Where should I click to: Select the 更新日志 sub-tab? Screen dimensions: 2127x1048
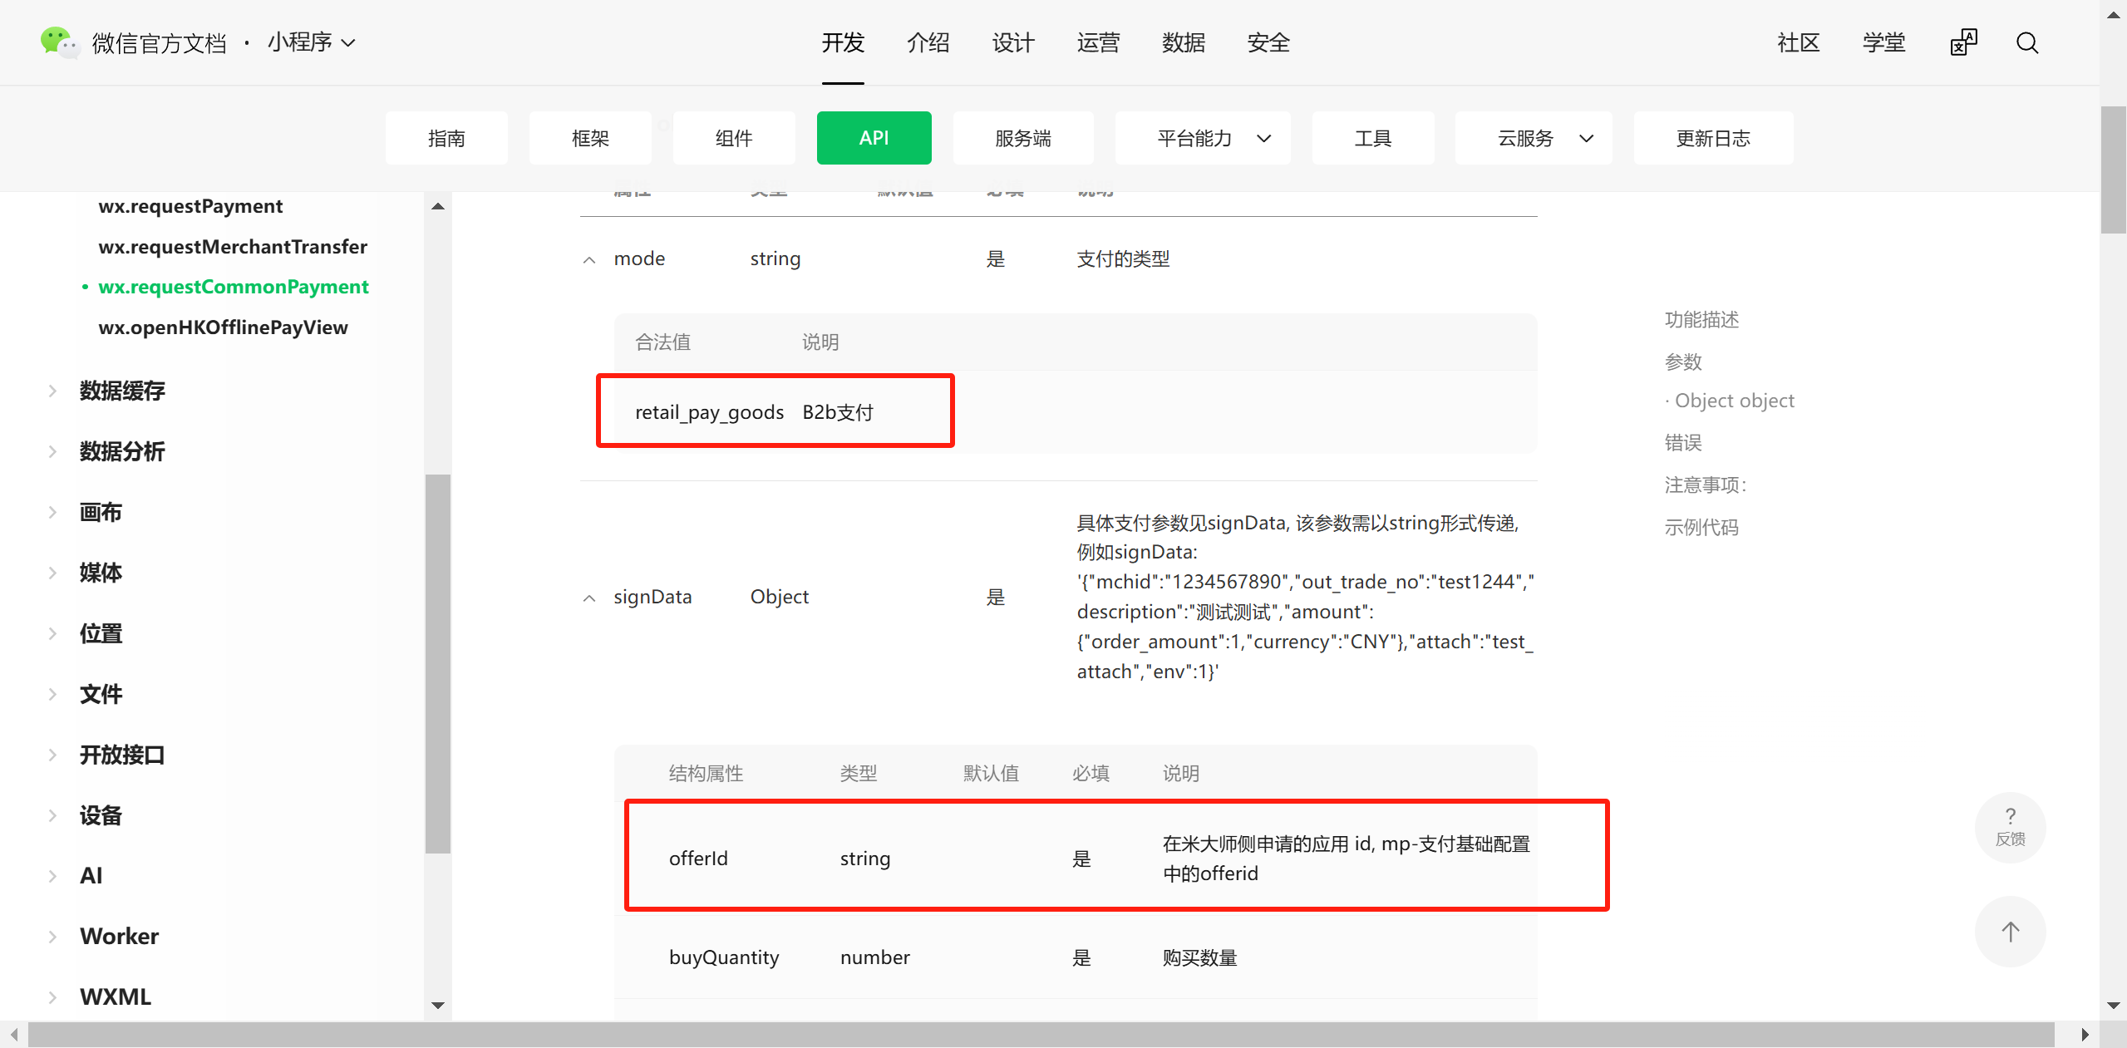[1713, 138]
